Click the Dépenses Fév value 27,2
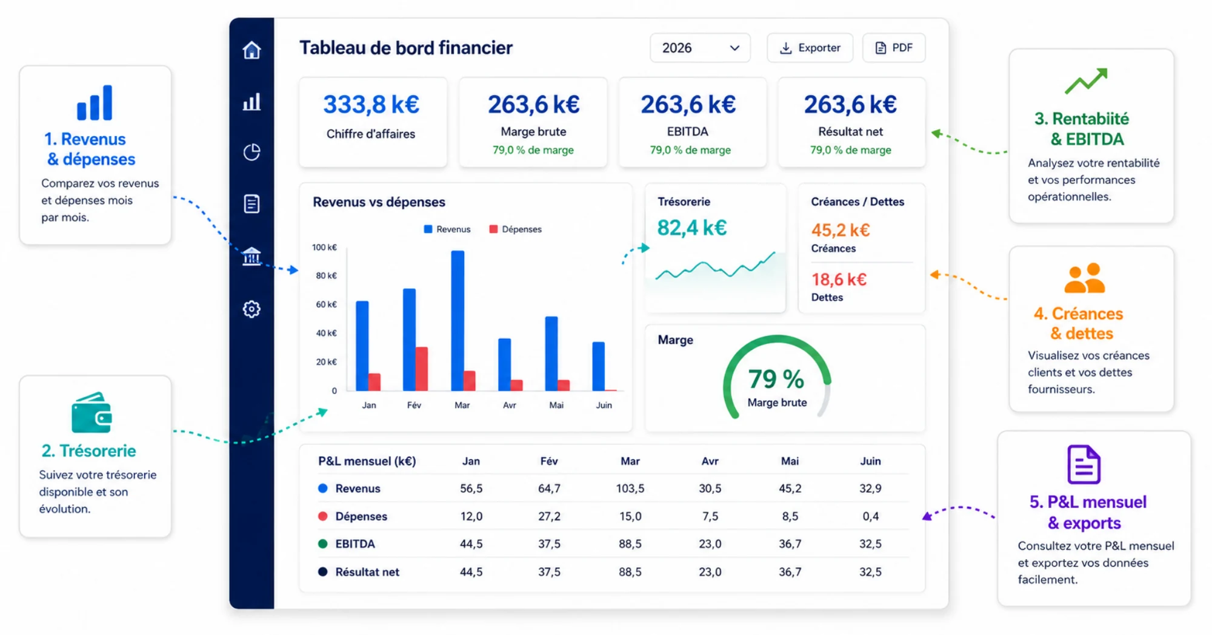This screenshot has height=635, width=1212. (549, 516)
